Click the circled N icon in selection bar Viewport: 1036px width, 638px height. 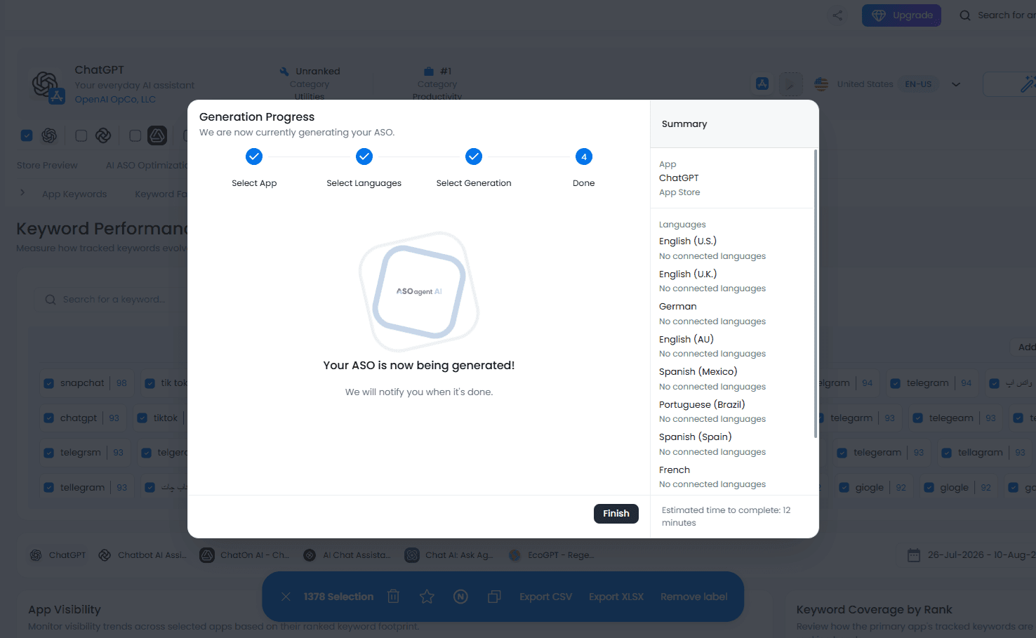460,597
